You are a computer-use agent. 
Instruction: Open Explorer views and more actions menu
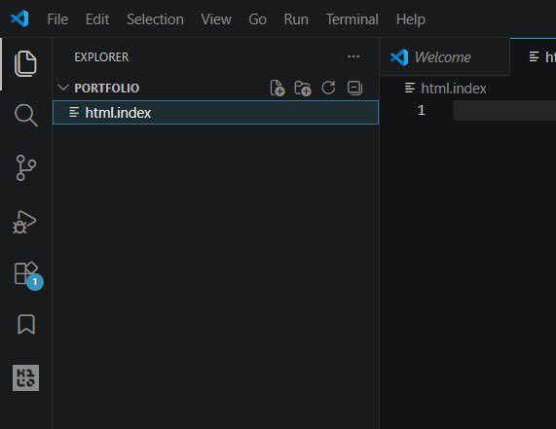353,56
